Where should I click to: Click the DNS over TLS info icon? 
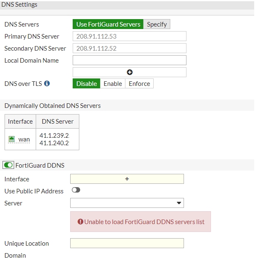point(47,83)
